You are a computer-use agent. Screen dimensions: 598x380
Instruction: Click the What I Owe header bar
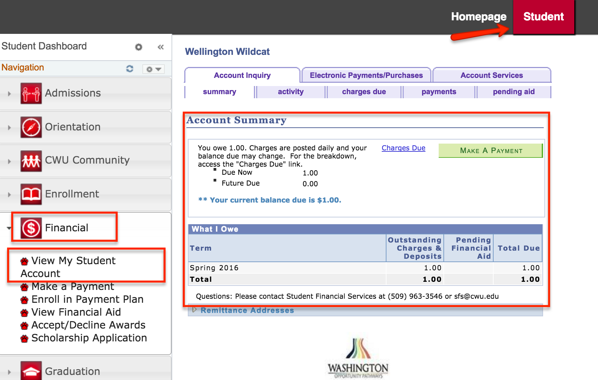point(365,229)
